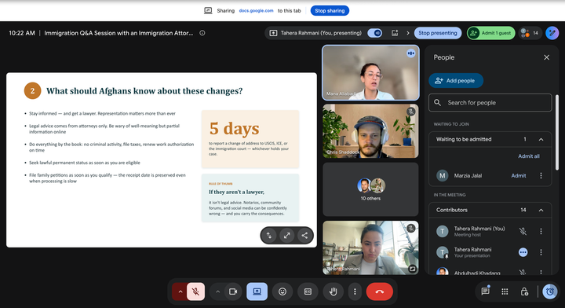565x308 pixels.
Task: Raise your hand
Action: tap(333, 291)
